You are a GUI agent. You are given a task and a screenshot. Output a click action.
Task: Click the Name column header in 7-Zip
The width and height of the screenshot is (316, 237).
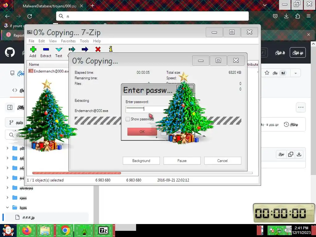tap(34, 64)
